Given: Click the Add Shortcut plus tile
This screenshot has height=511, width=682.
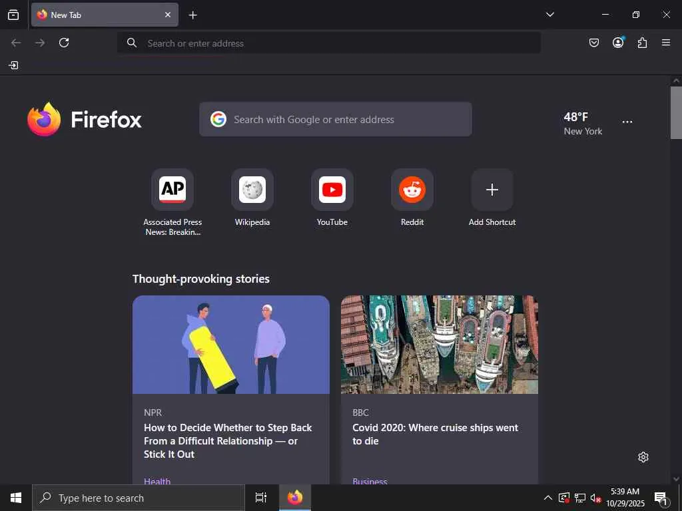Looking at the screenshot, I should click(492, 198).
